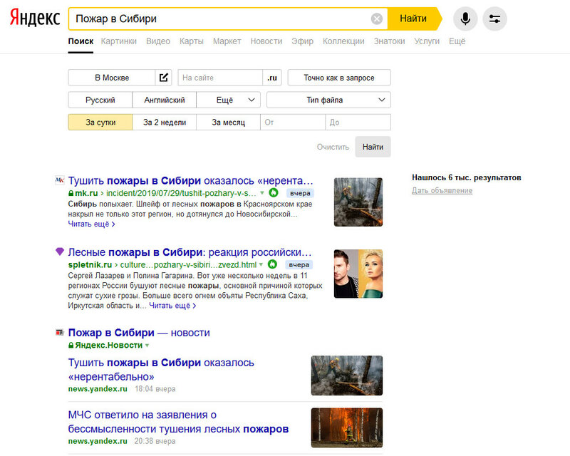Click the mk.ru favicon next to first result
Screen dimensions: 570x456
pyautogui.click(x=60, y=180)
